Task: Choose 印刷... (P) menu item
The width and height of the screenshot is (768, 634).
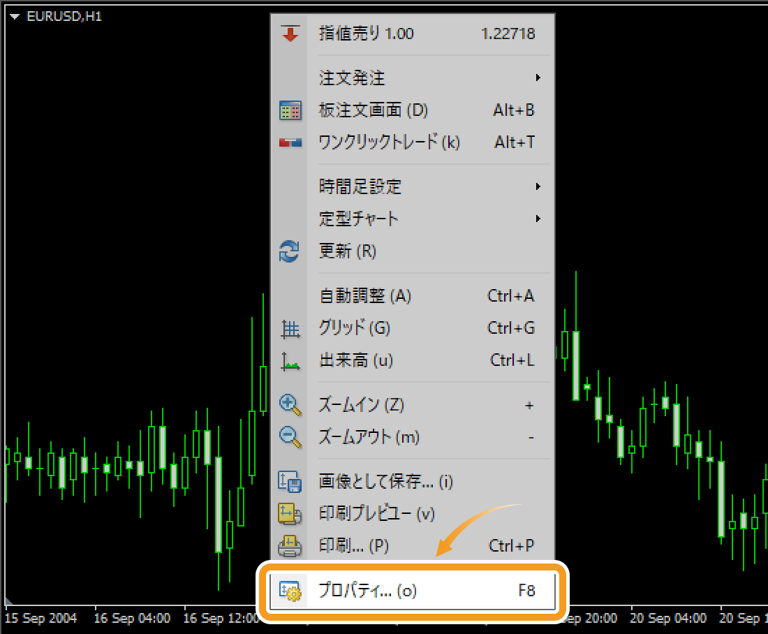Action: click(413, 546)
